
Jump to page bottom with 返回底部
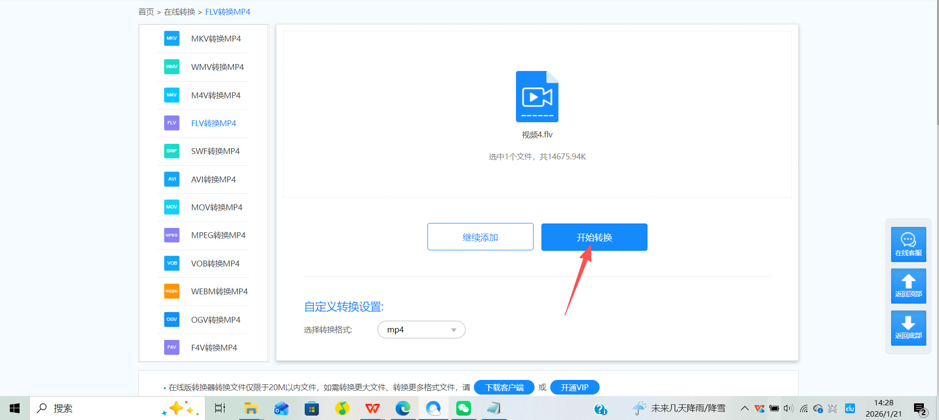(x=908, y=328)
